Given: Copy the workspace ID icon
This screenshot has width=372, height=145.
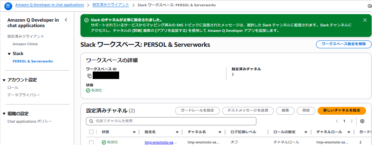Looking at the screenshot, I should [x=90, y=76].
